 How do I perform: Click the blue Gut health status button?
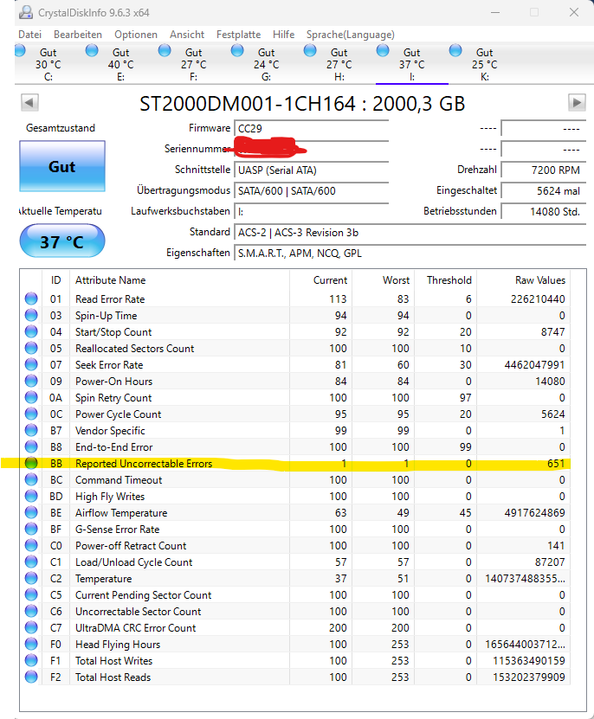pyautogui.click(x=62, y=166)
